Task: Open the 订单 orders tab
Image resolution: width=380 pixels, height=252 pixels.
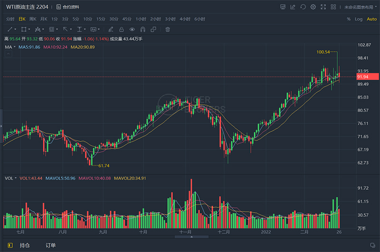Action: pos(50,245)
